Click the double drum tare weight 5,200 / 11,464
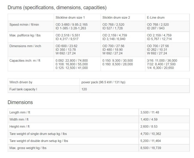This screenshot has height=158, width=194. tap(152, 141)
